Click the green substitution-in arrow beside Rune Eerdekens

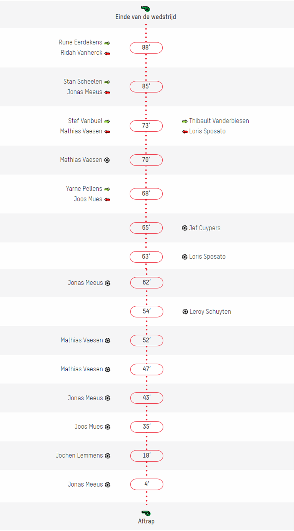(x=107, y=43)
